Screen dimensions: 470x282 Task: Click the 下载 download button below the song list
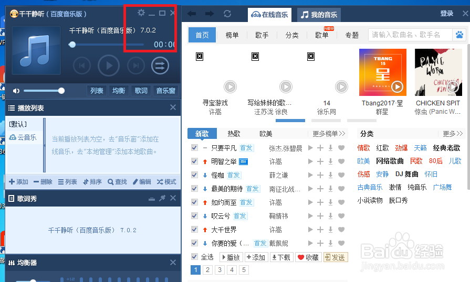tap(281, 257)
